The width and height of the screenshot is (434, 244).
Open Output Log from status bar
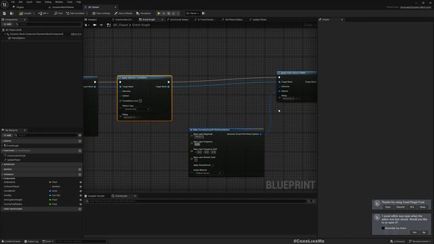31,241
